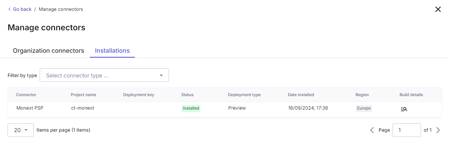Screen dimensions: 449x144
Task: Click the Date installed column header
Action: point(301,95)
